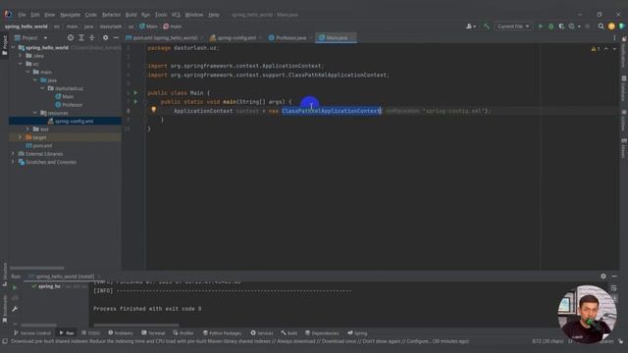Open the Dependencies tool window
Screen dimensions: 628x353
[x=322, y=333]
